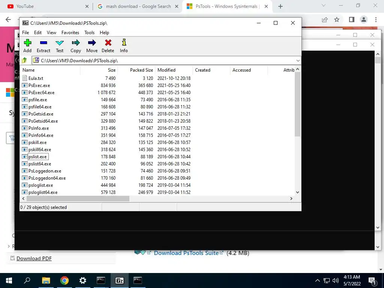
Task: Run the Test archive tool
Action: 60,43
